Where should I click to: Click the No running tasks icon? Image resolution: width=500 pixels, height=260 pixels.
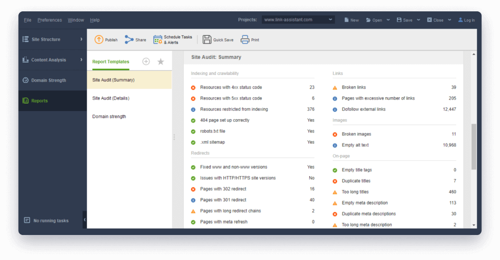point(27,220)
